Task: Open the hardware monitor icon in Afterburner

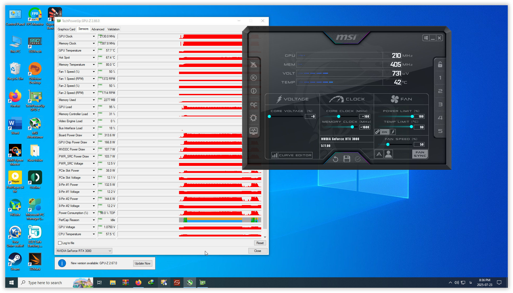Action: (253, 131)
